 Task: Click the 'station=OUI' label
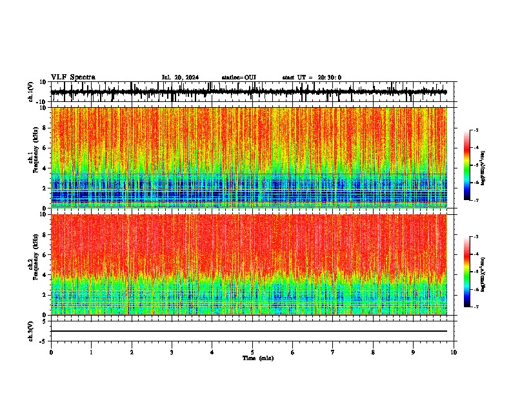click(x=239, y=77)
